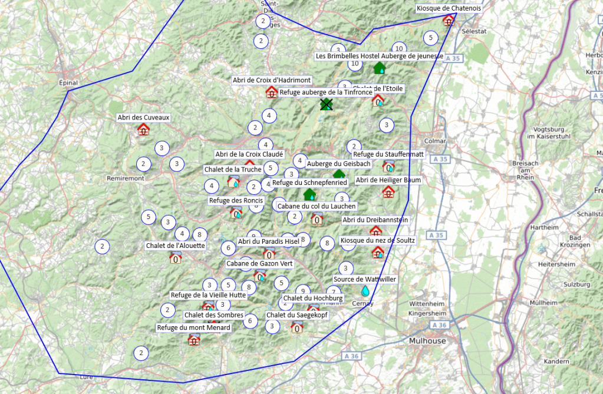Click the Cabane de Gazon Vert label

[x=259, y=263]
